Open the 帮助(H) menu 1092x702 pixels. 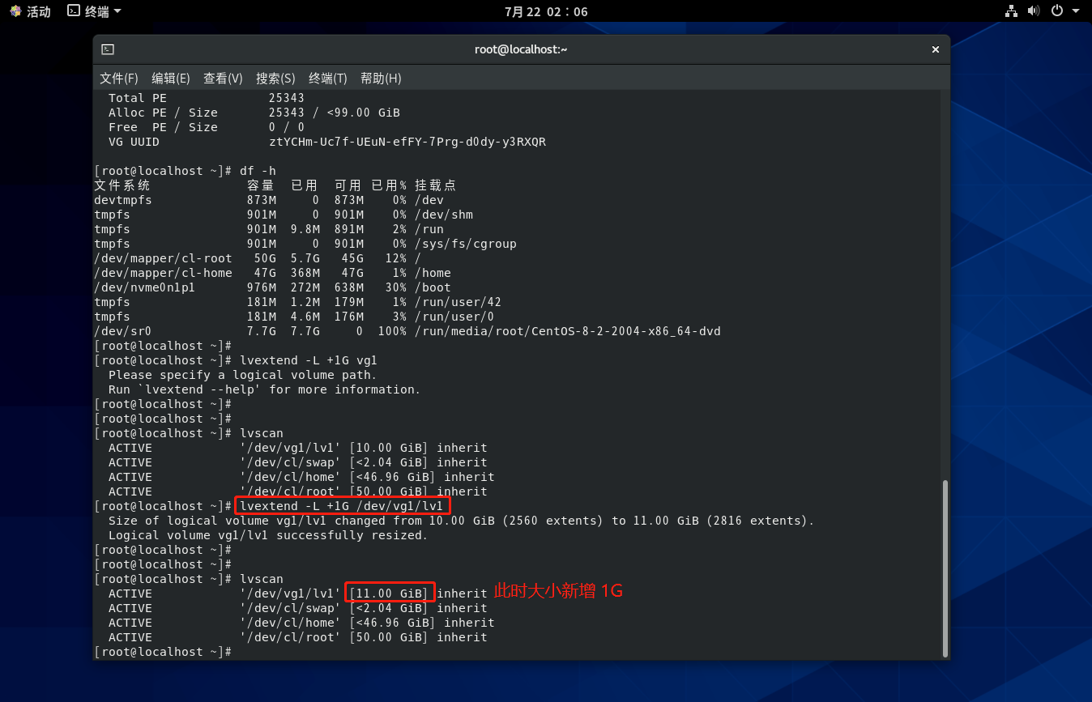(x=381, y=79)
